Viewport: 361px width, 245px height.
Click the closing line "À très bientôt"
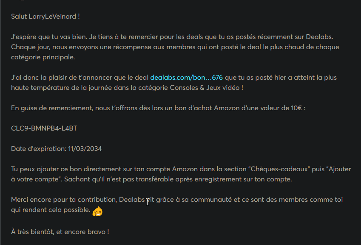[x=32, y=232]
